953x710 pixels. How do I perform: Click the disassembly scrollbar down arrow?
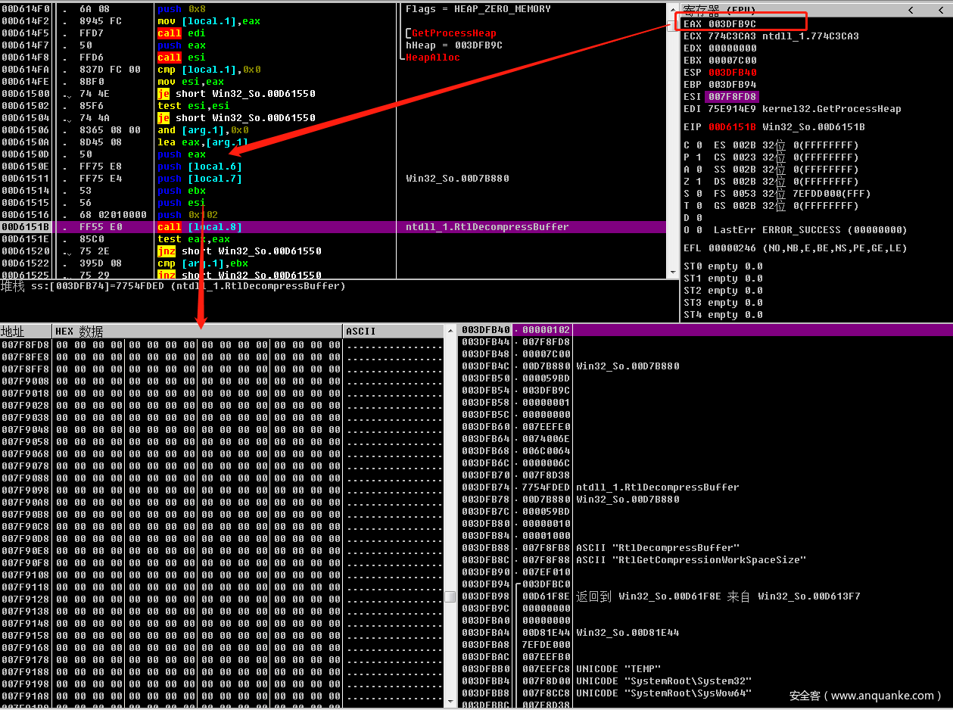pos(672,272)
